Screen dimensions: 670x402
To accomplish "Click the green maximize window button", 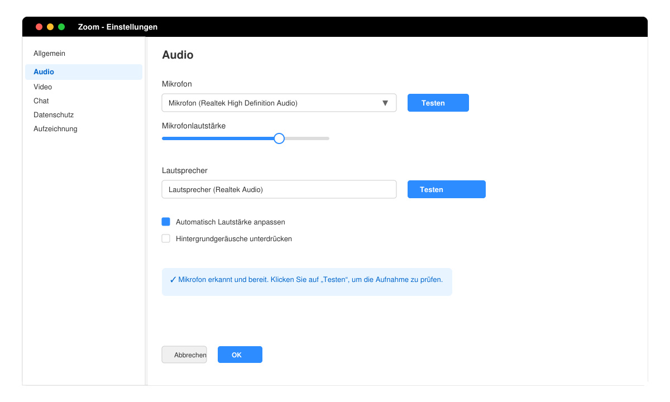I will tap(61, 27).
